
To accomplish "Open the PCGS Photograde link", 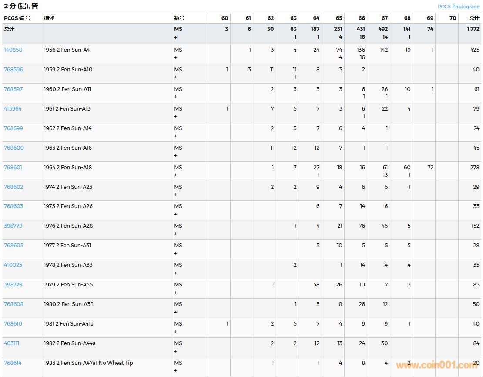I will 458,7.
